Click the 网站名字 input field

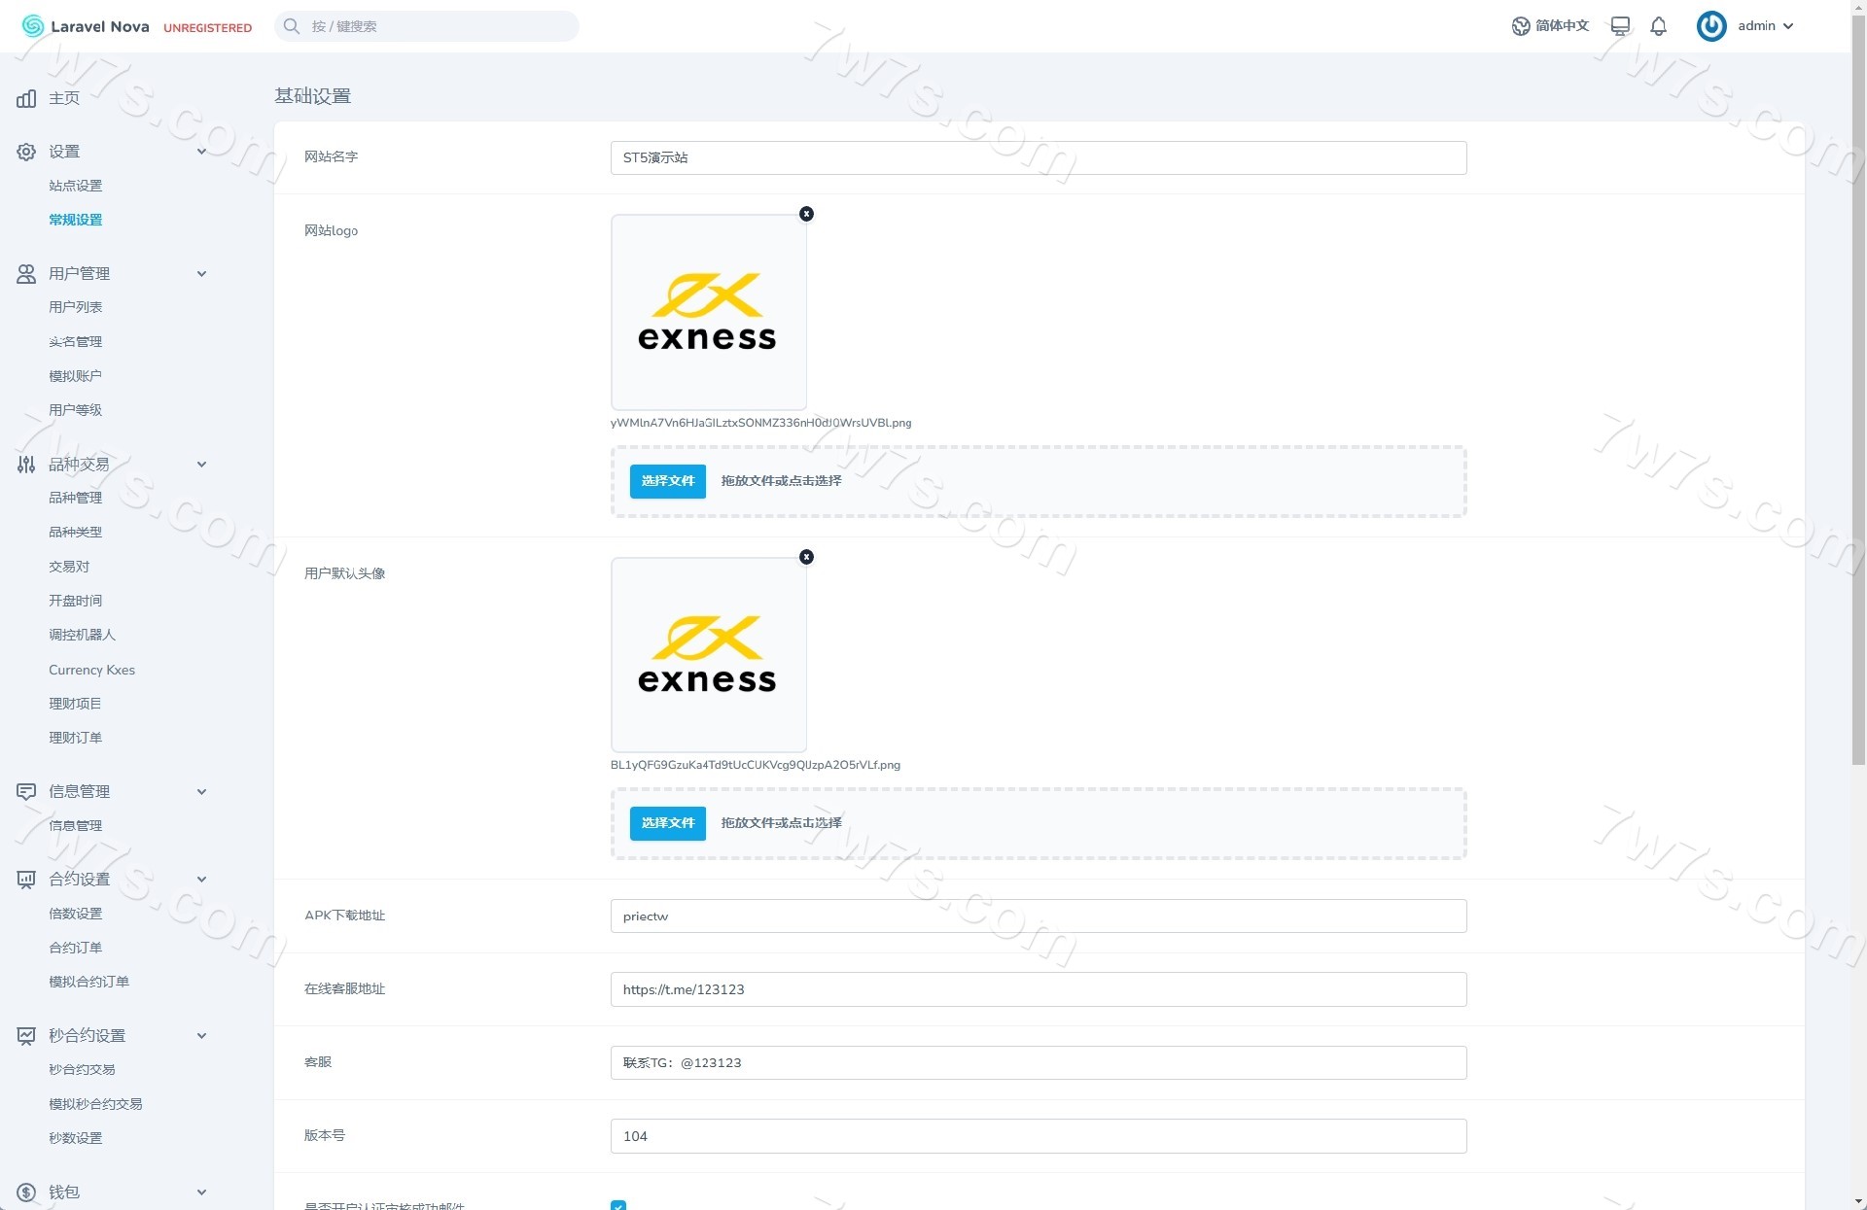pyautogui.click(x=1038, y=157)
